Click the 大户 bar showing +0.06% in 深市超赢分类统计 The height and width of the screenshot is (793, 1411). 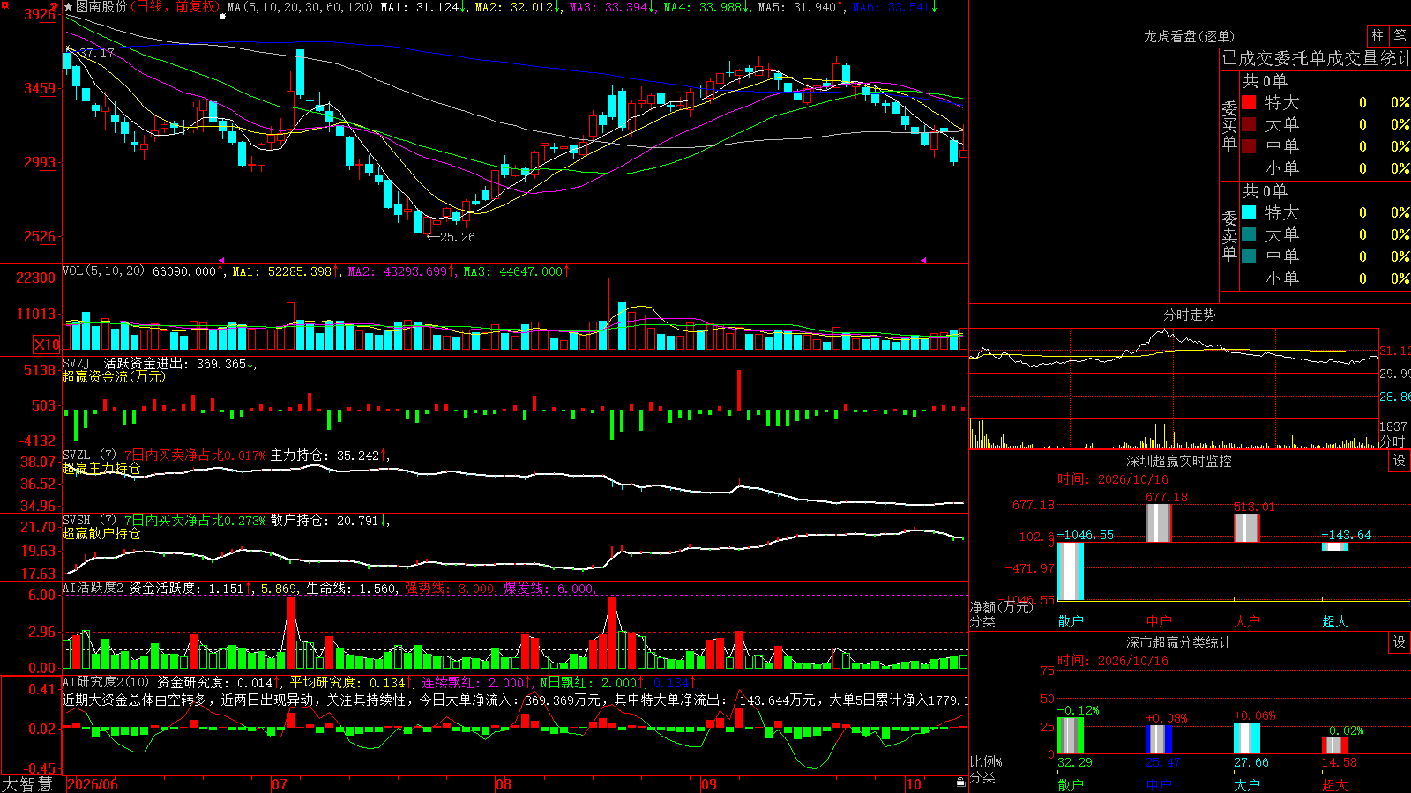coord(1247,738)
